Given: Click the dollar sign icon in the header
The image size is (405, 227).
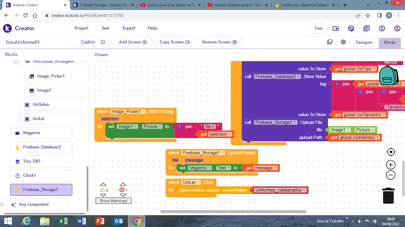Looking at the screenshot, I should 382,28.
